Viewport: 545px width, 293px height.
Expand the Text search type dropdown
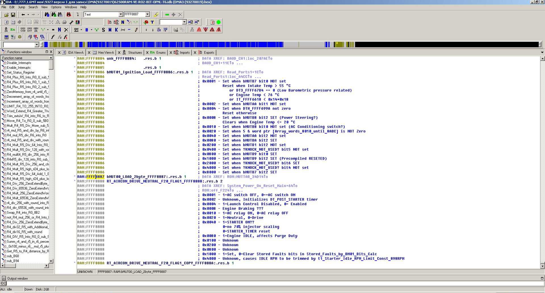click(120, 14)
